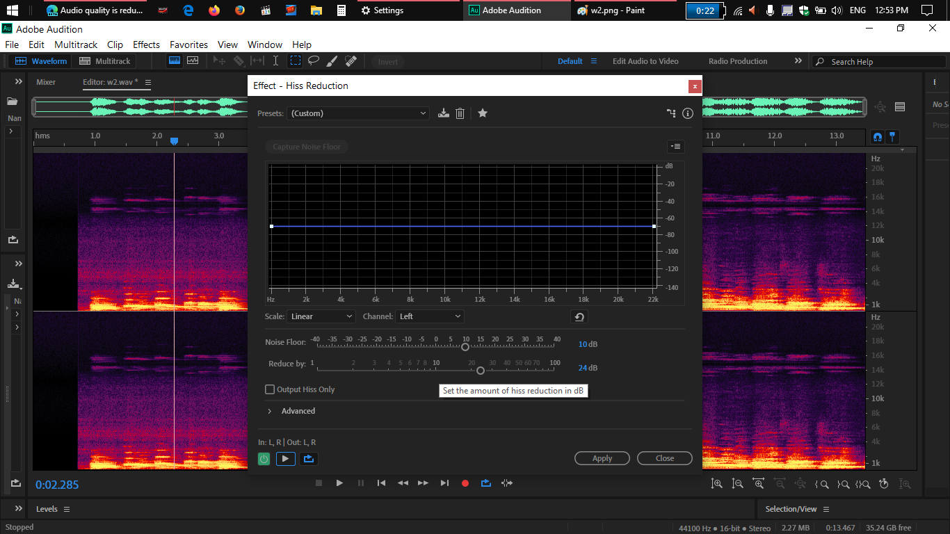Mark the preset as favorite with star
This screenshot has height=534, width=950.
tap(483, 113)
